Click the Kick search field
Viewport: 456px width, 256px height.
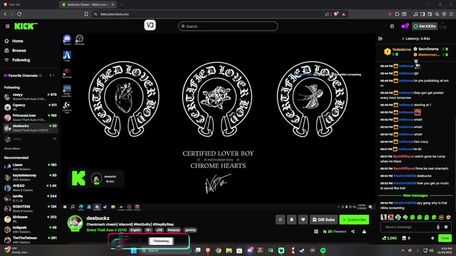(x=228, y=26)
